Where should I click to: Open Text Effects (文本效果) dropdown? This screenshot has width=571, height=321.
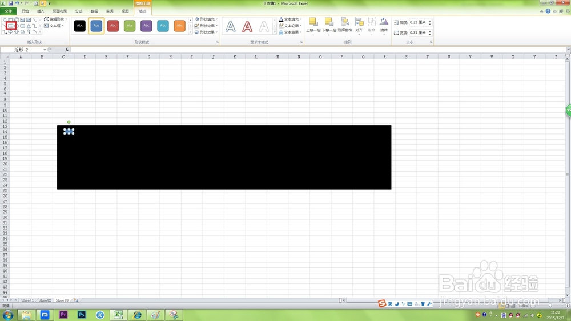291,32
